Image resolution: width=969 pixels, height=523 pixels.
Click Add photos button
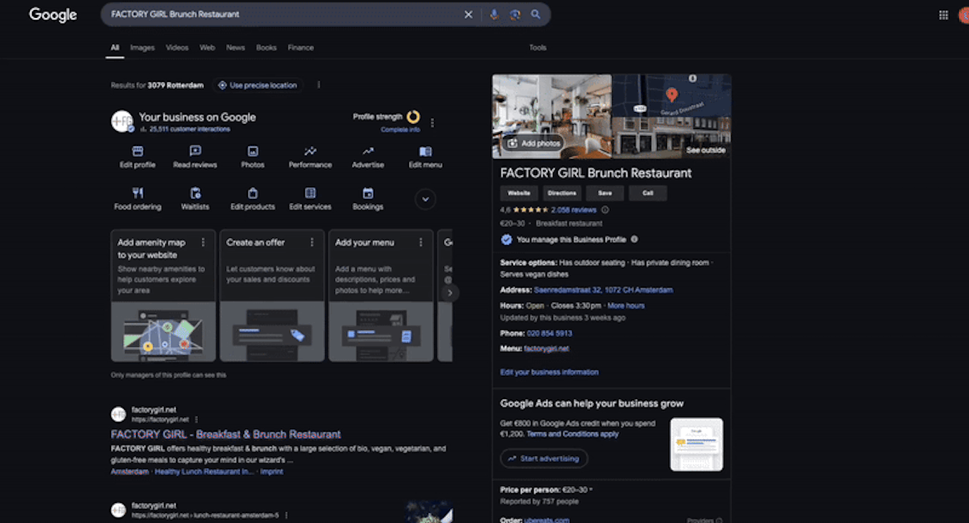534,143
